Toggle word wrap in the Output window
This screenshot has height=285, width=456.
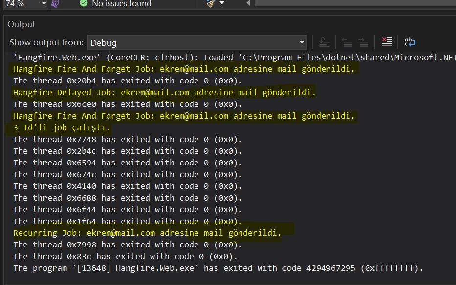410,42
